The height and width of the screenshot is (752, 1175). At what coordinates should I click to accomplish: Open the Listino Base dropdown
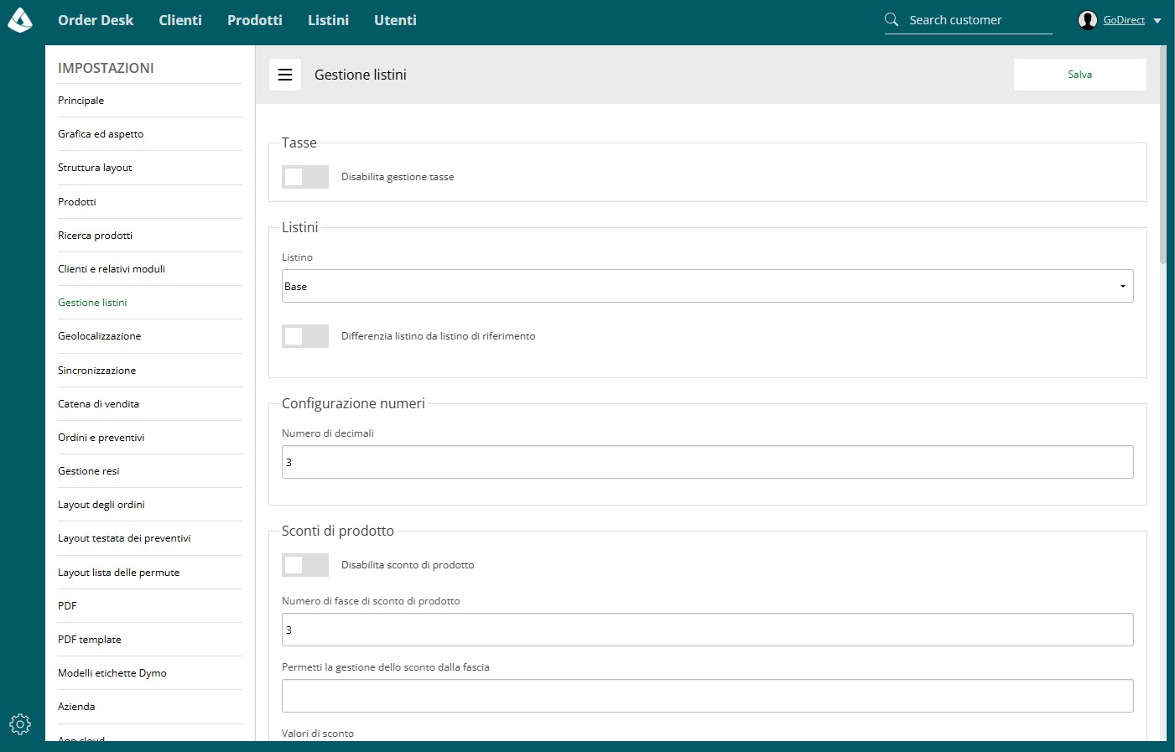(x=708, y=286)
